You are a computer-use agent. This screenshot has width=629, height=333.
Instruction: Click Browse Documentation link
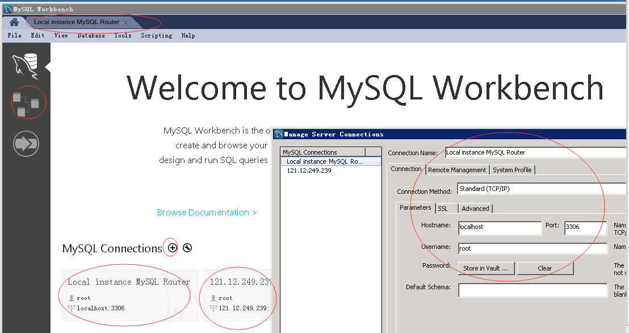click(207, 213)
